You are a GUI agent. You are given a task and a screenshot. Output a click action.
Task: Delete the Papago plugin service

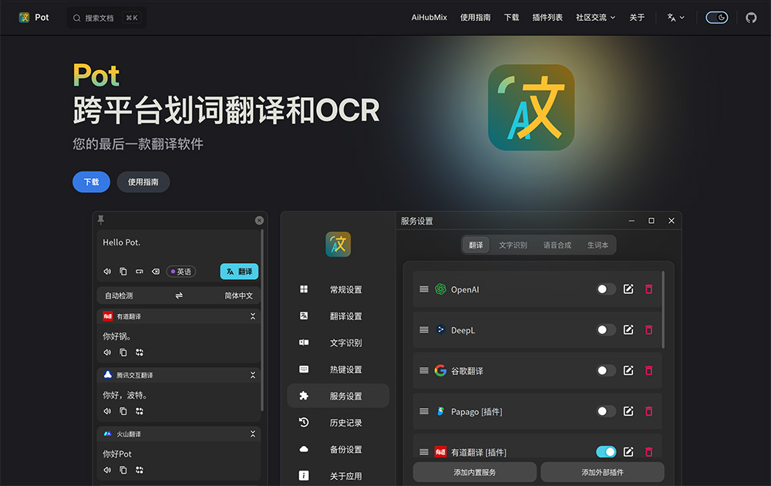(649, 411)
